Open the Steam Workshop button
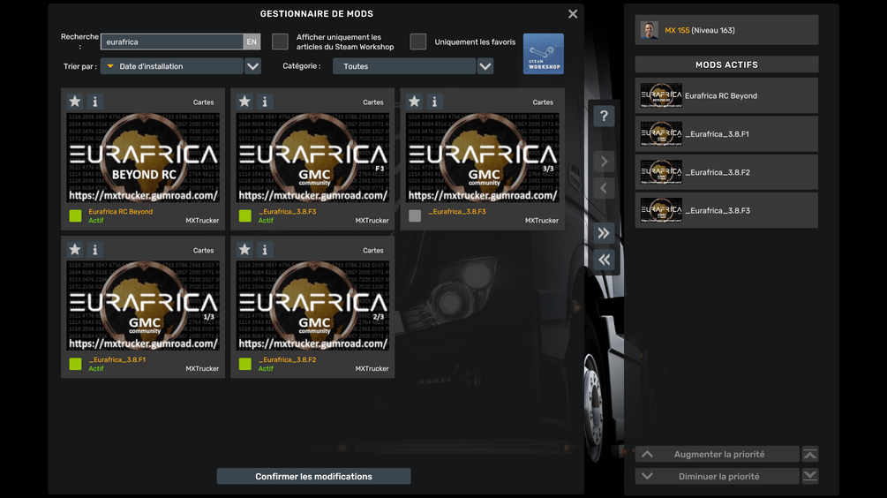 (x=543, y=54)
